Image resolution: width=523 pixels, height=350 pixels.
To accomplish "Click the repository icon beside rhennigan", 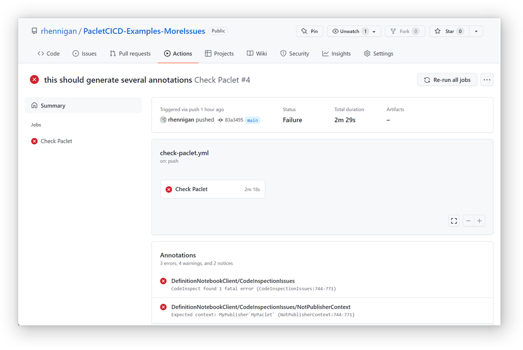I will 34,31.
